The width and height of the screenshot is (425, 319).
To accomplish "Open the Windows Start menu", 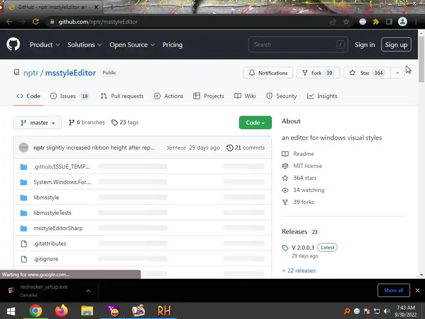I will [11, 311].
